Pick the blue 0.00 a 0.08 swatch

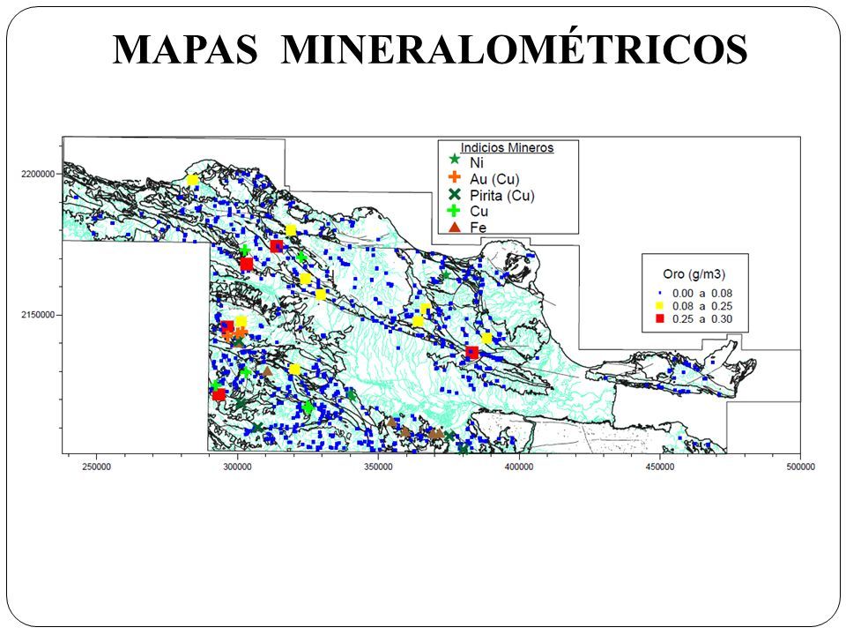point(659,293)
